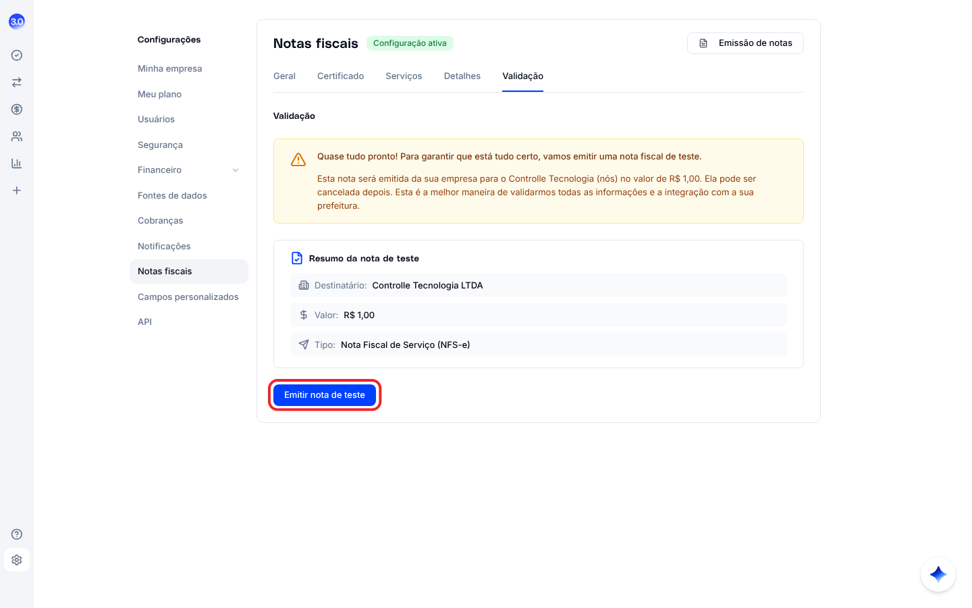
Task: Click the 3.0 logo icon
Action: pyautogui.click(x=17, y=22)
